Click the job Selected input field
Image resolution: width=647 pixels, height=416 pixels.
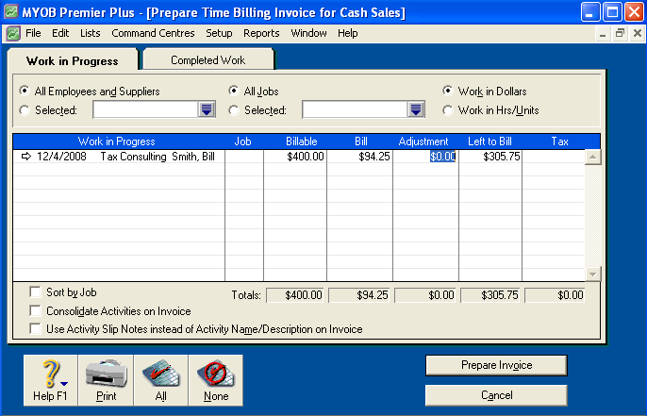pos(356,109)
